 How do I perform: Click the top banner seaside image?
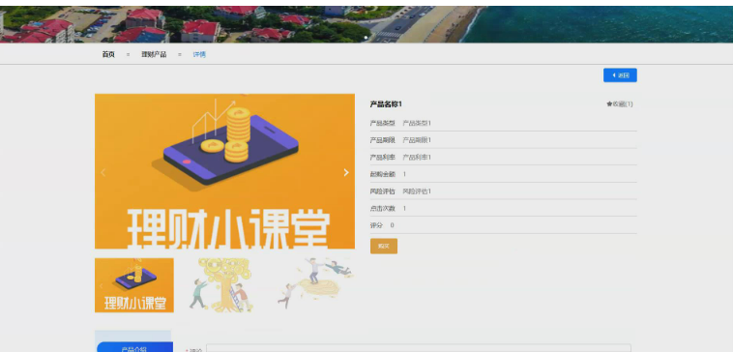[x=366, y=24]
